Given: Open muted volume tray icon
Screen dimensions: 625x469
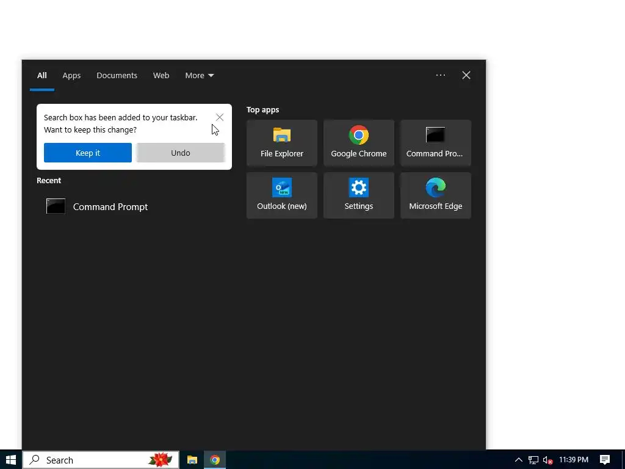Looking at the screenshot, I should point(547,460).
